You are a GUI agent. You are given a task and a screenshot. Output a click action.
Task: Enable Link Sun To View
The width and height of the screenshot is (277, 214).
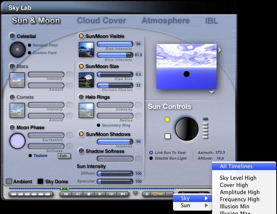(151, 152)
